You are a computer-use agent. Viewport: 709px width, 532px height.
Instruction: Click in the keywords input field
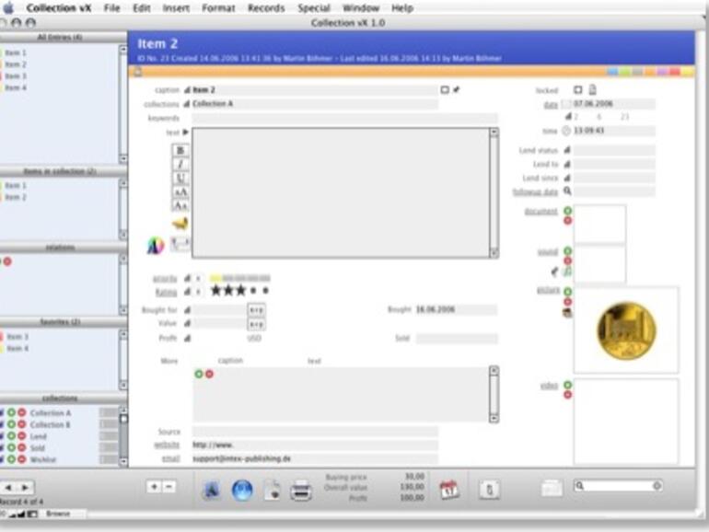[x=344, y=119]
